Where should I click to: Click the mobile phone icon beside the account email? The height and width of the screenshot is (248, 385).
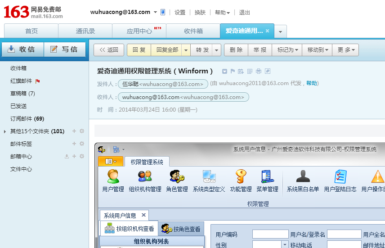point(163,12)
